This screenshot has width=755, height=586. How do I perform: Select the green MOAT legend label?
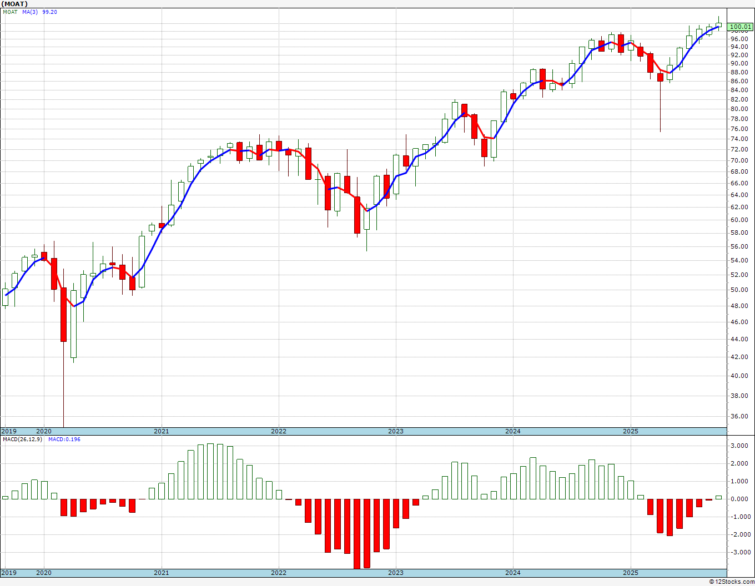click(x=10, y=12)
